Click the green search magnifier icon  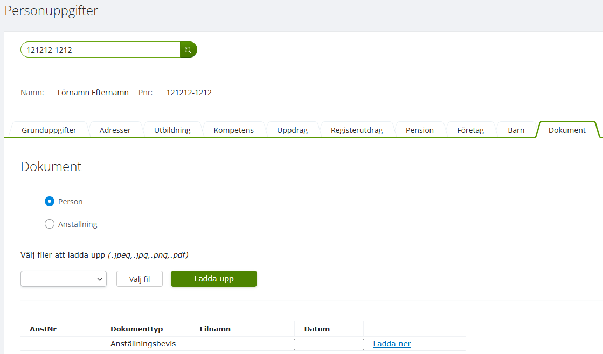click(188, 50)
